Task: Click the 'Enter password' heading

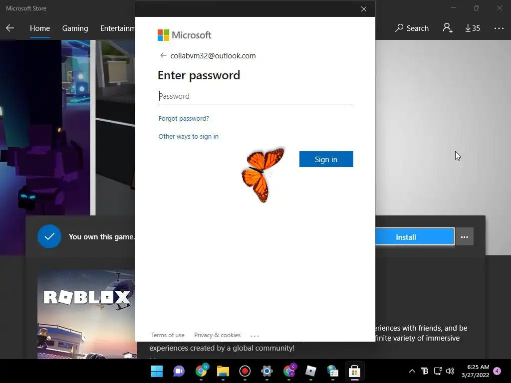Action: click(199, 75)
